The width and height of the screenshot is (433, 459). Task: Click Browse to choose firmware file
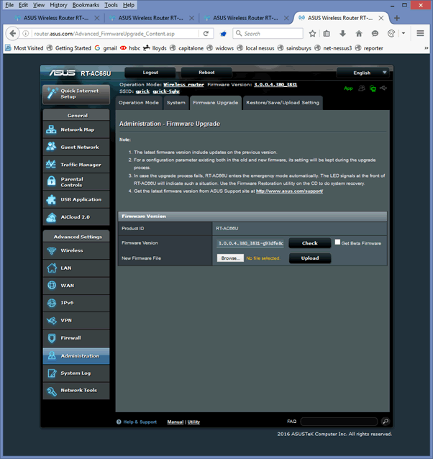pos(230,258)
